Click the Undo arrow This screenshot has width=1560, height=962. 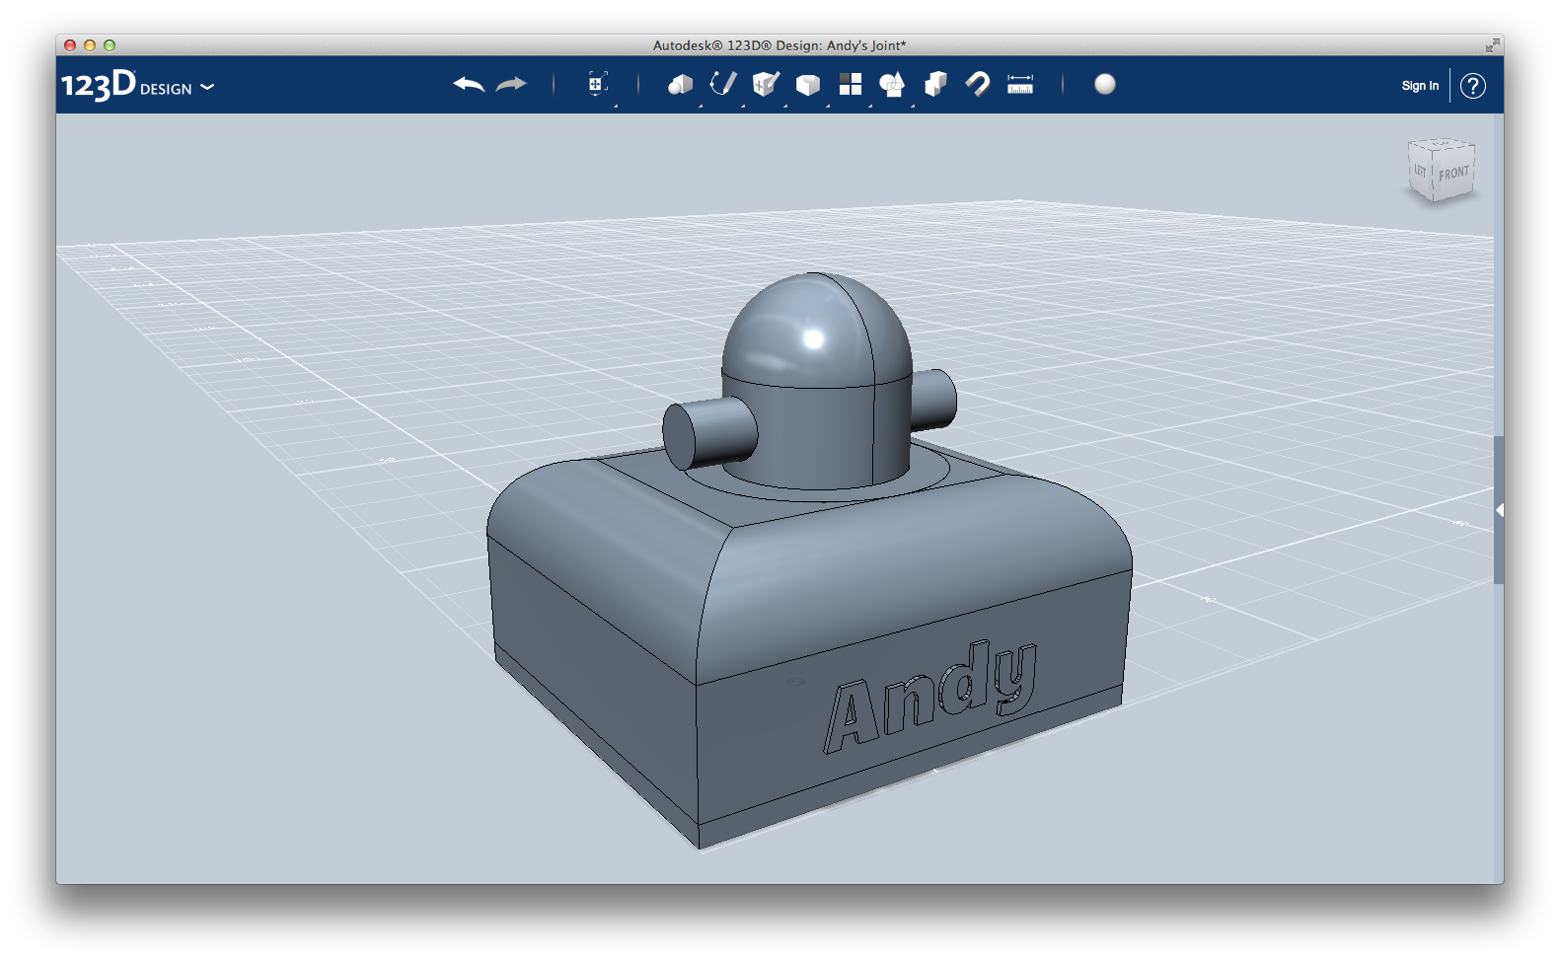coord(469,85)
